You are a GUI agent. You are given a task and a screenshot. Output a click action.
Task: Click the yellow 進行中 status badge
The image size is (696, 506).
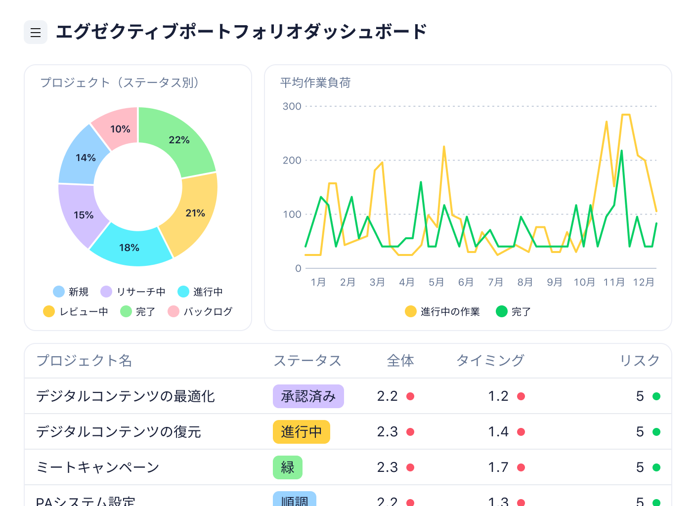coord(301,432)
